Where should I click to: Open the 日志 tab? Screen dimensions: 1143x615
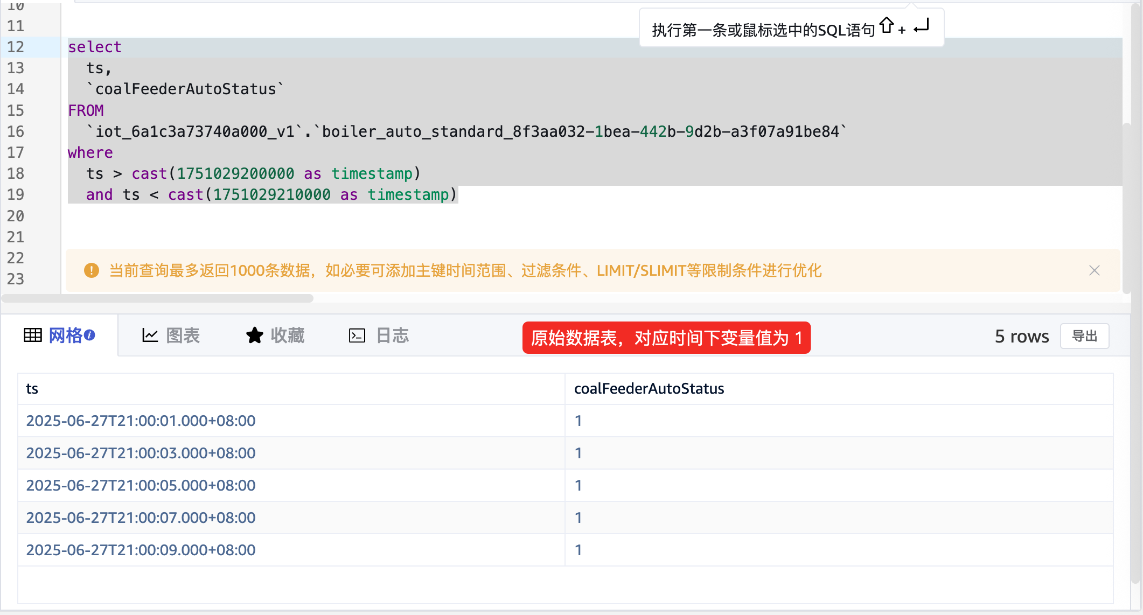tap(392, 336)
